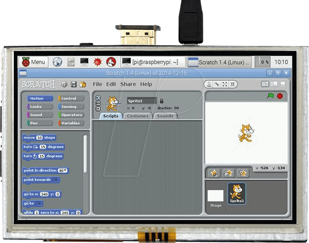Viewport: 309px width, 243px height.
Task: Select the shrink sprite tool
Action: click(233, 84)
